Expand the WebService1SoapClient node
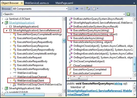This screenshot has width=137, height=98. point(11,81)
